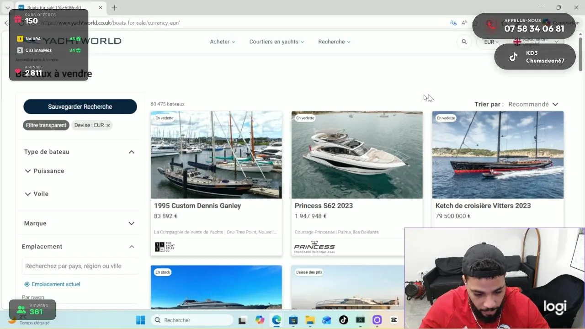
Task: Click the 1 947 948 € price text
Action: 310,216
